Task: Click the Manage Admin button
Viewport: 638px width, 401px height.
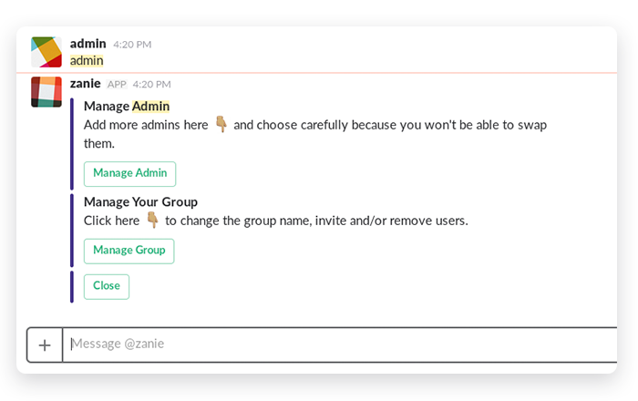Action: [x=129, y=174]
